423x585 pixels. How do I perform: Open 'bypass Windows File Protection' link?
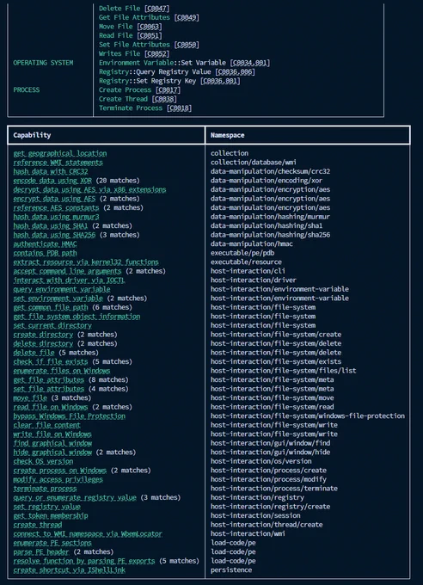click(70, 416)
